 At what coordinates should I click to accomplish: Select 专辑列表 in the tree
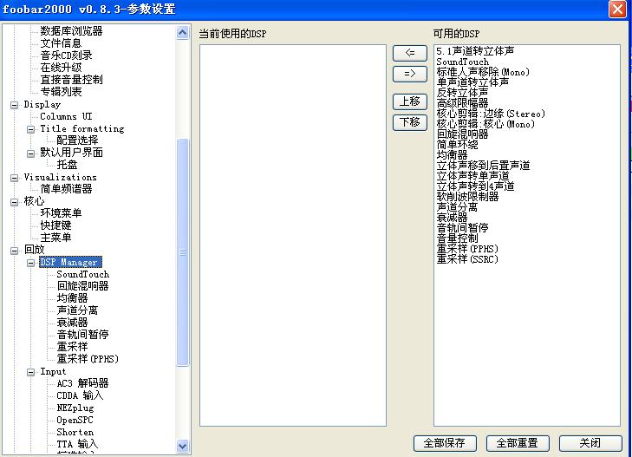click(61, 91)
